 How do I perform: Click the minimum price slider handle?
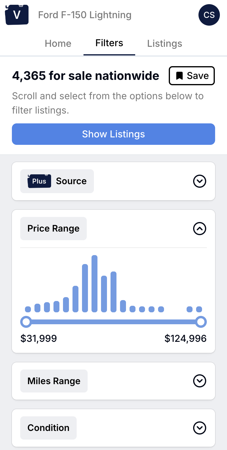[26, 322]
